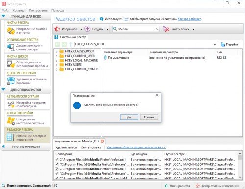Click the Start search icon
The width and height of the screenshot is (245, 189).
(x=166, y=29)
